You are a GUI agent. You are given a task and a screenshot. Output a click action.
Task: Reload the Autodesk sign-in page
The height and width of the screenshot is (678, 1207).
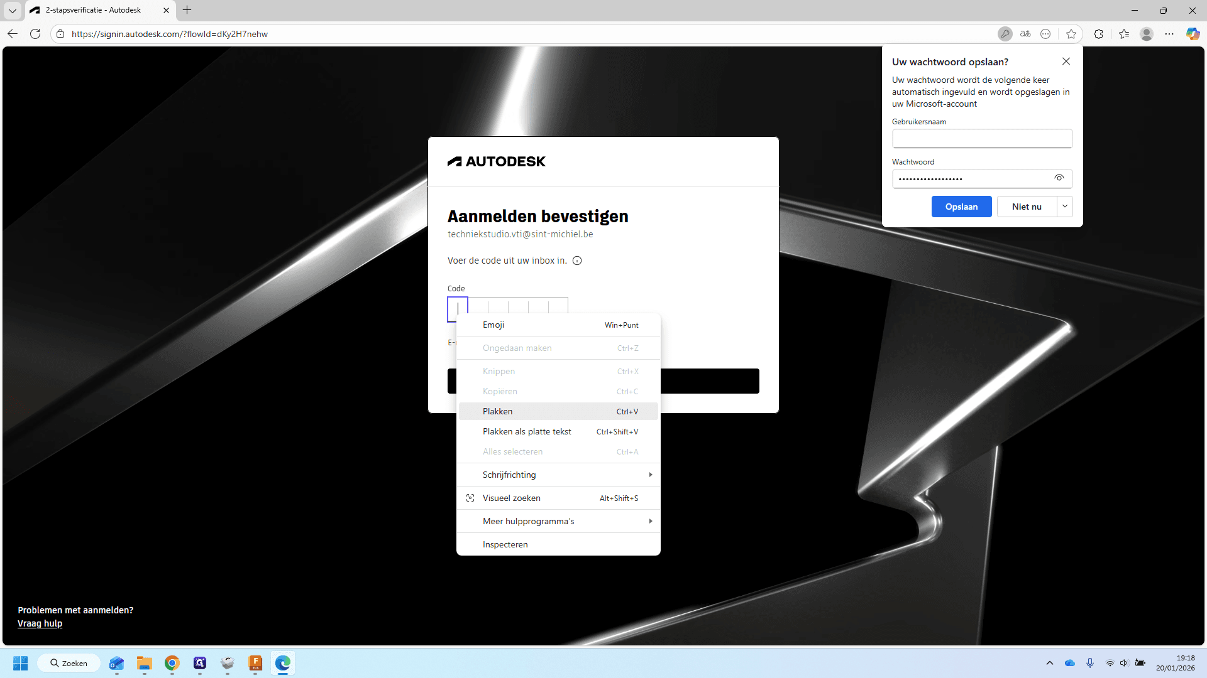[35, 34]
